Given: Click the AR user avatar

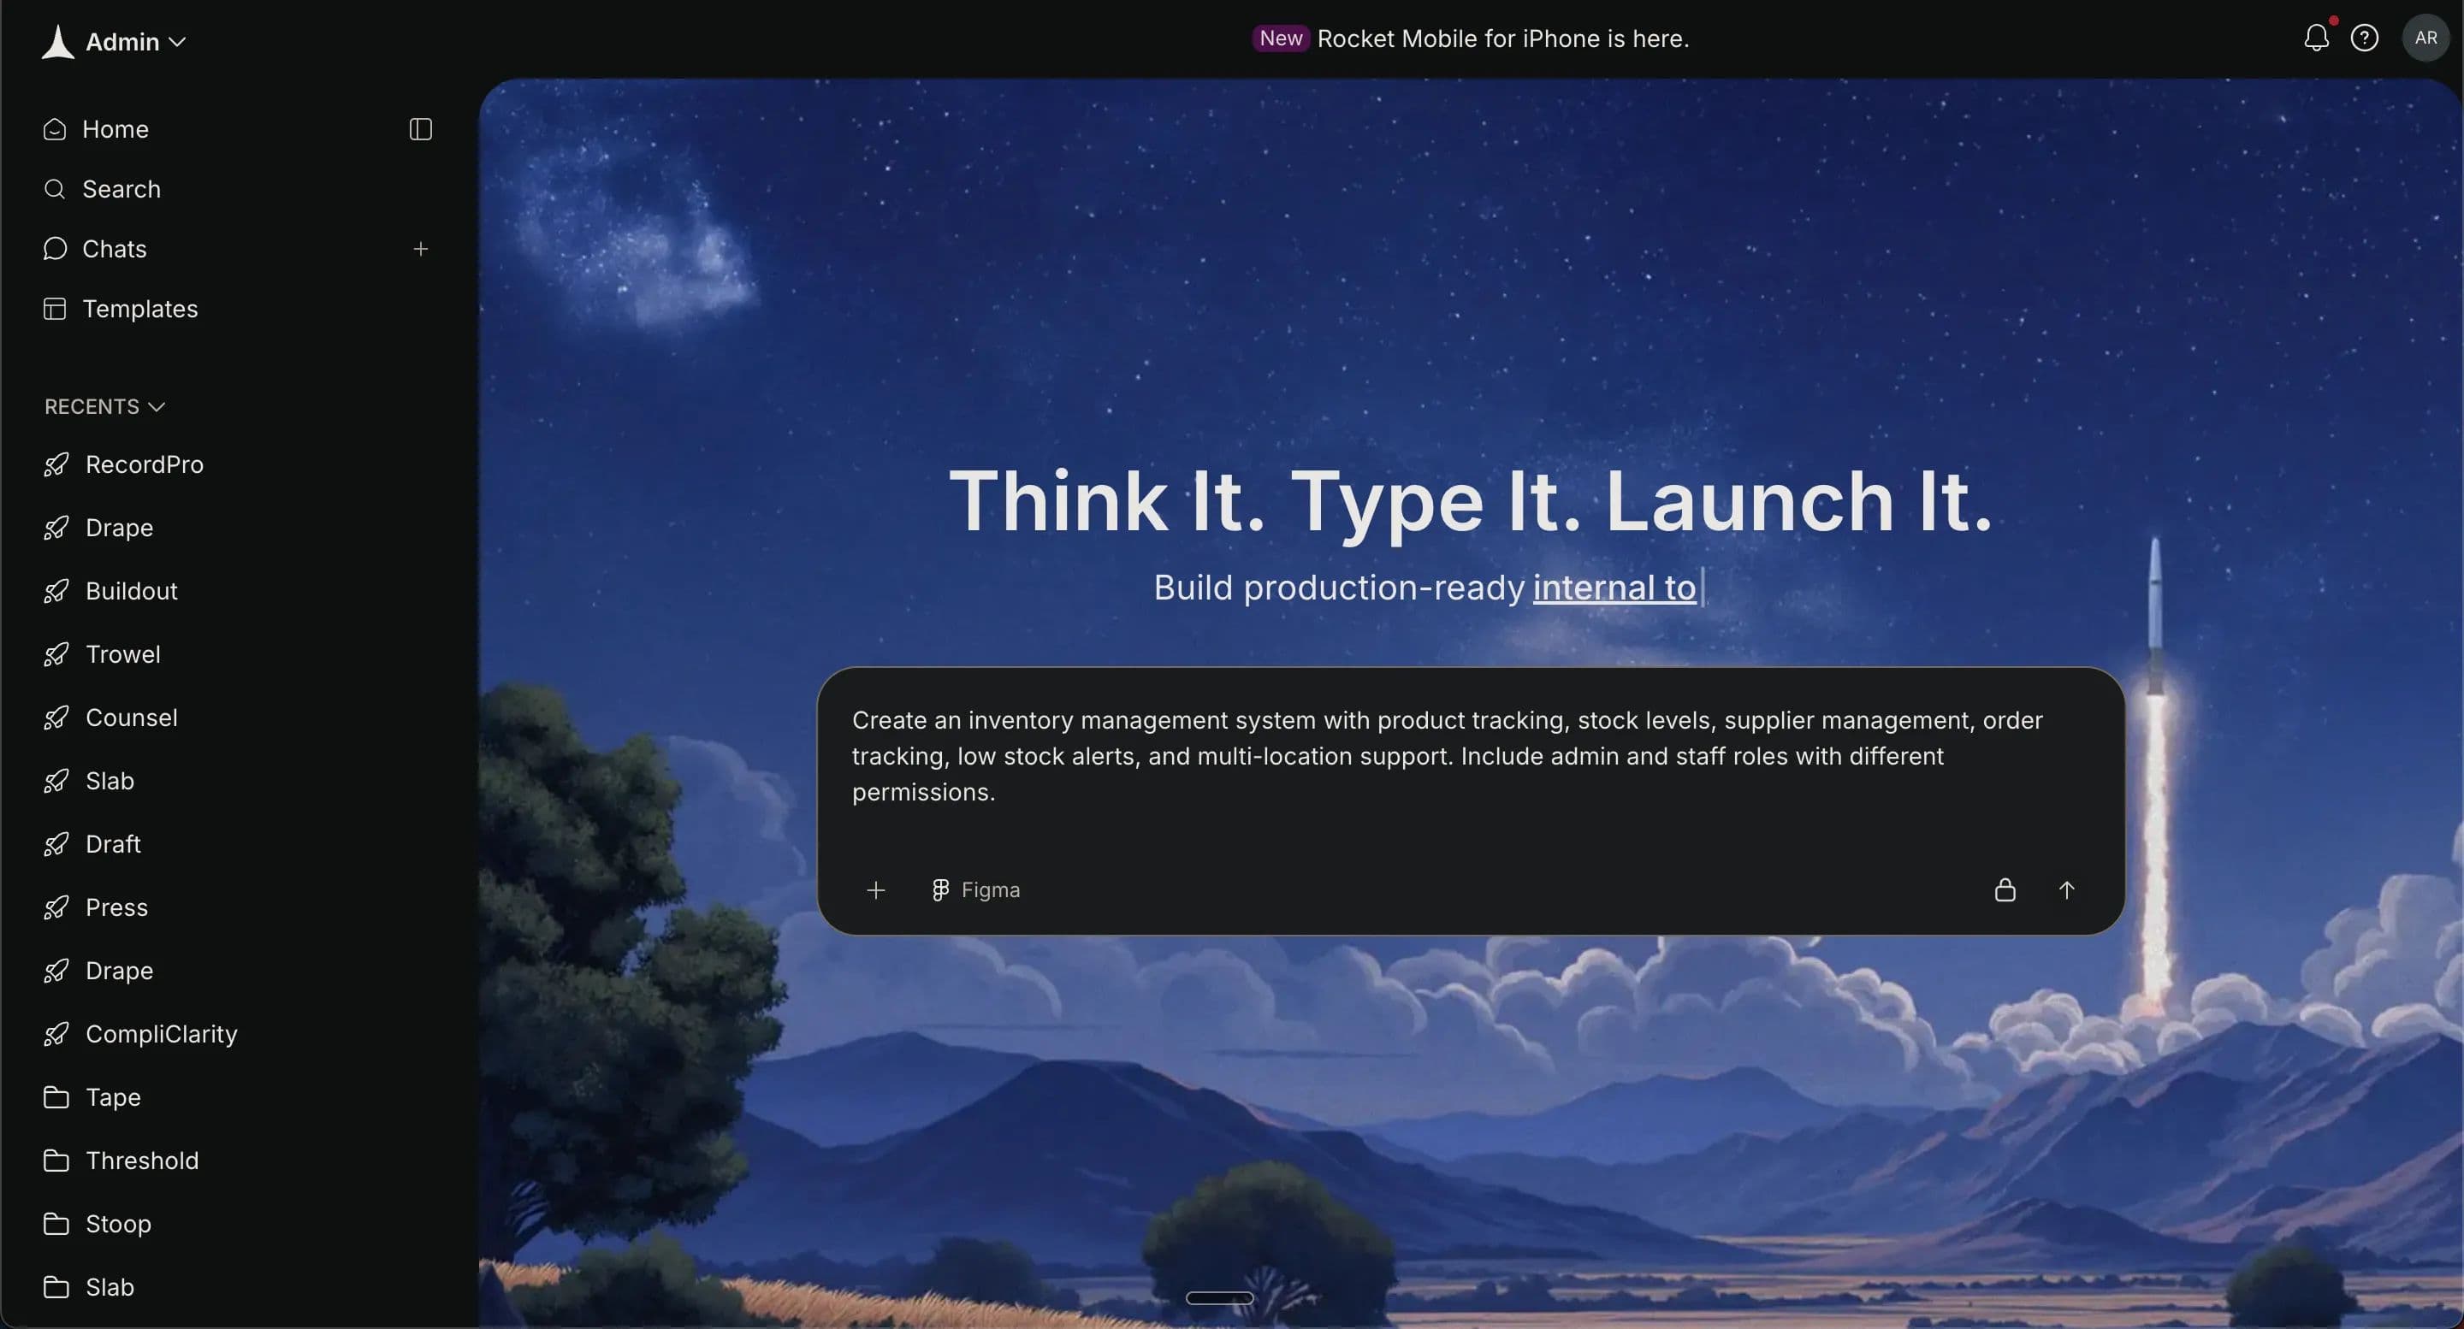Looking at the screenshot, I should [x=2425, y=38].
